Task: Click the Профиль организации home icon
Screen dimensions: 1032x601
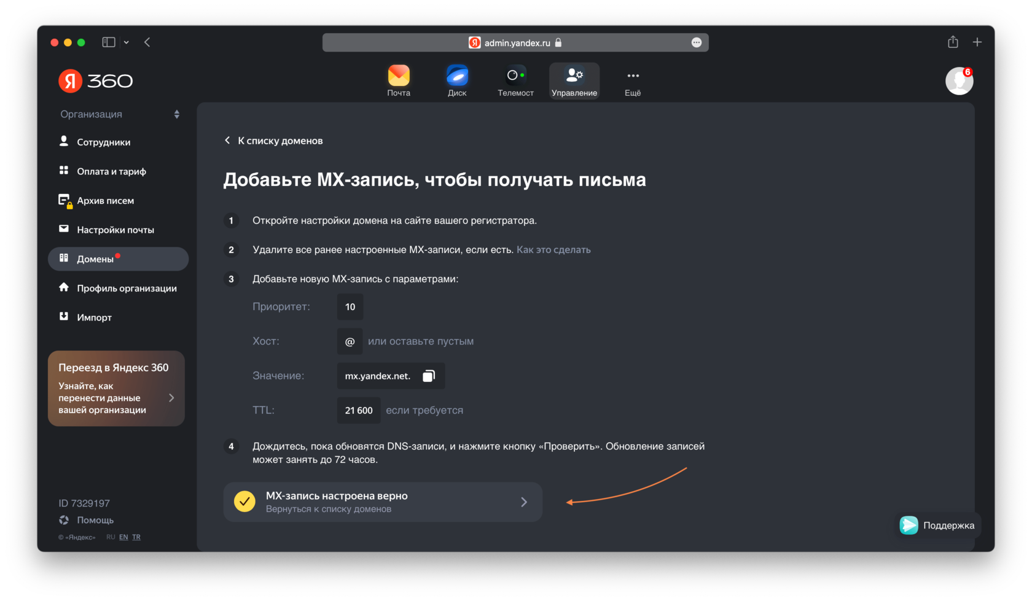Action: [64, 287]
